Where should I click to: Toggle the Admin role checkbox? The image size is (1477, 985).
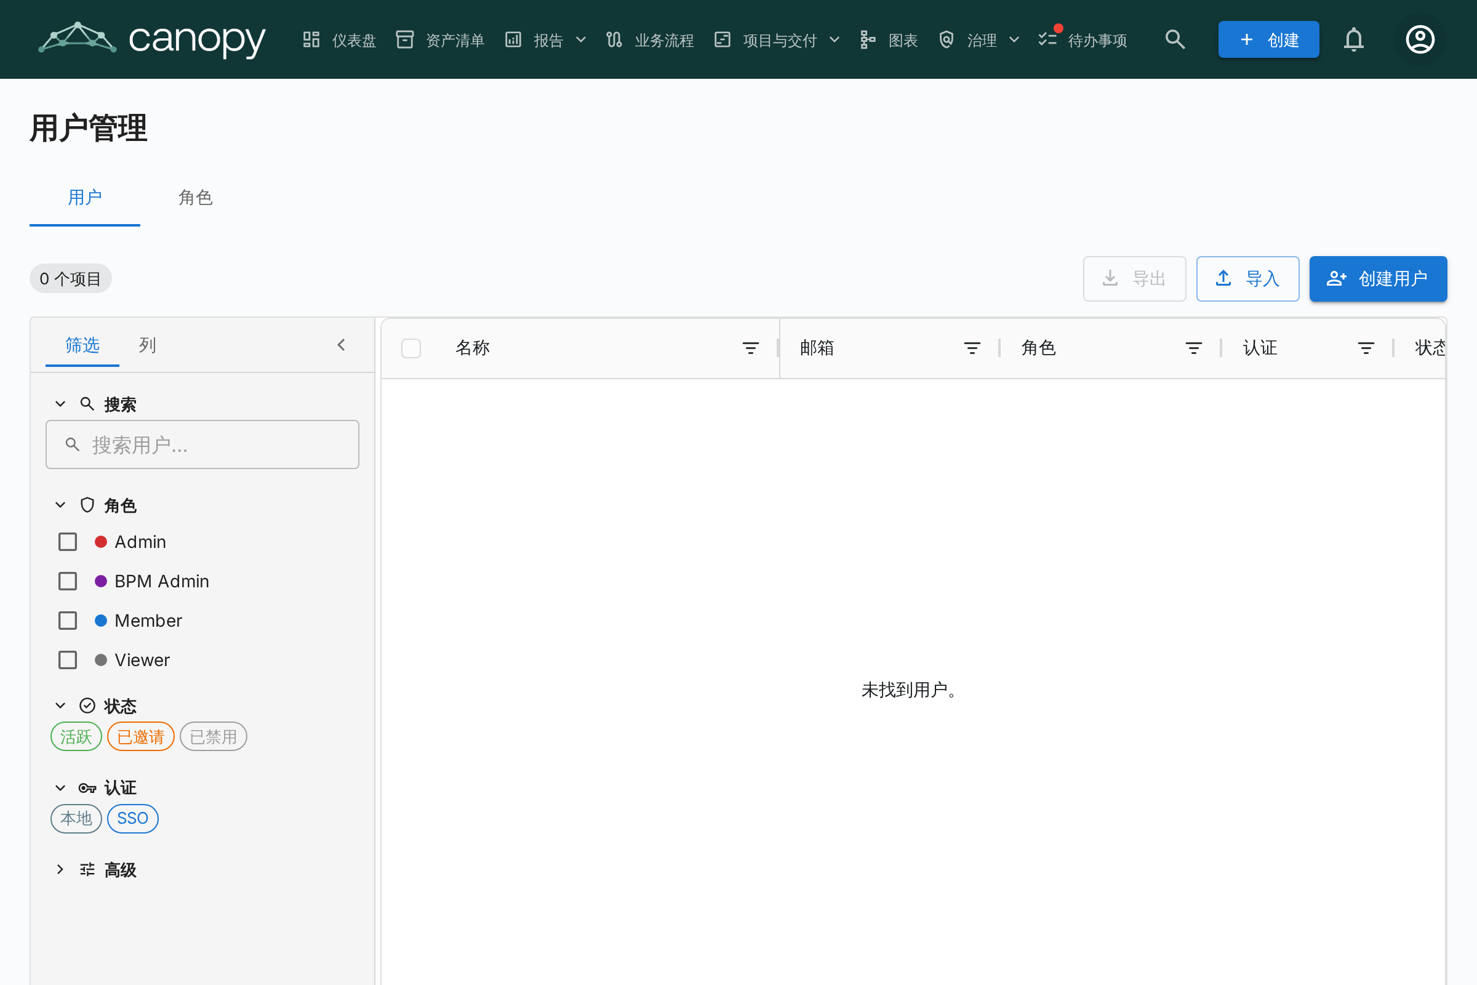68,542
